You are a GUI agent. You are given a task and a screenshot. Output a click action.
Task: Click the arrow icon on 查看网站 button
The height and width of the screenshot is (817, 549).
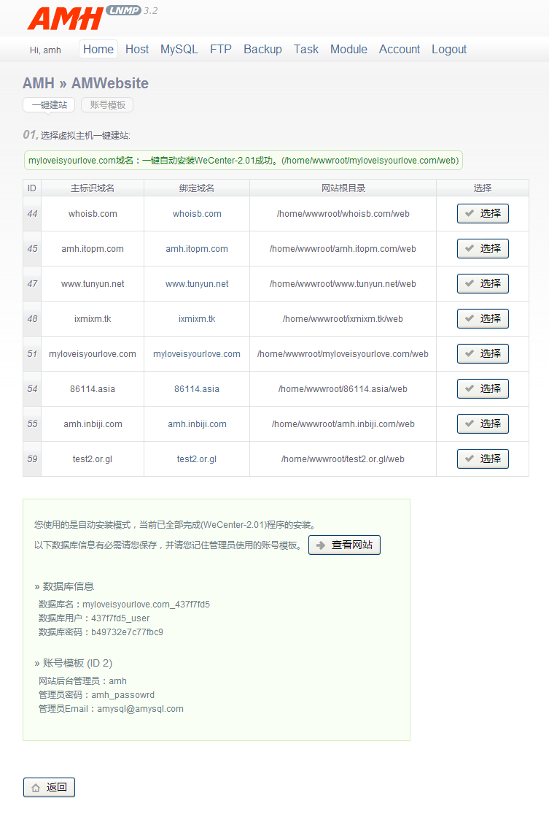(321, 545)
